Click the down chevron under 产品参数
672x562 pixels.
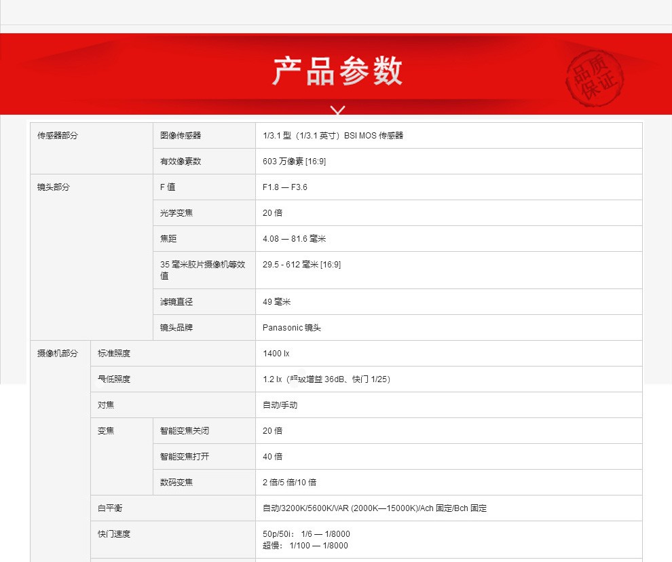338,111
